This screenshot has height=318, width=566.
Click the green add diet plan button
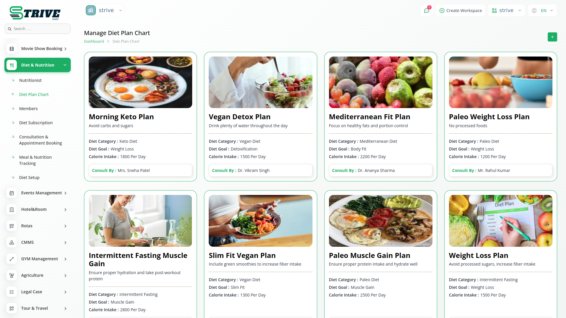[x=552, y=37]
